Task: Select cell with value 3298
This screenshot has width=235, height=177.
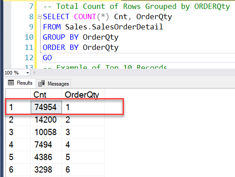Action: point(46,169)
